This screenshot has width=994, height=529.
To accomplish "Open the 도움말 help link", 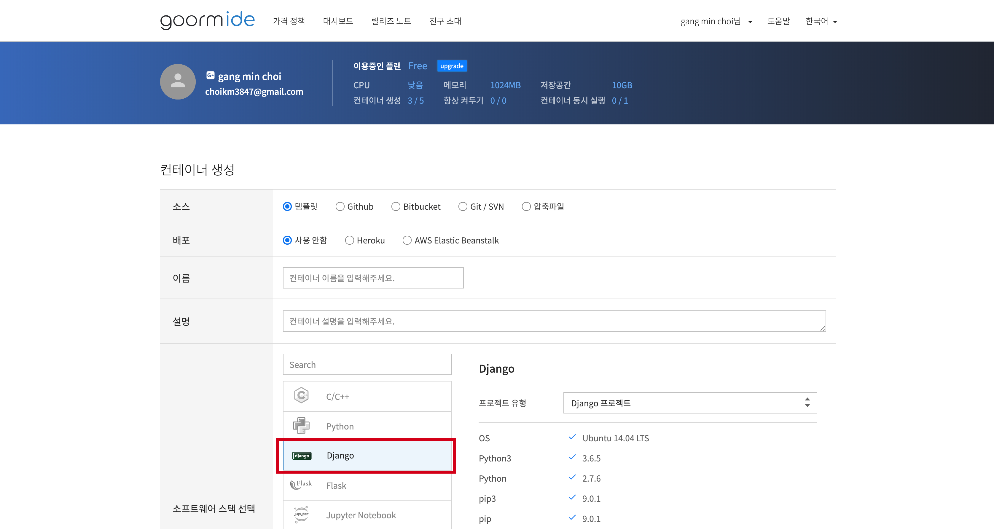I will [778, 21].
